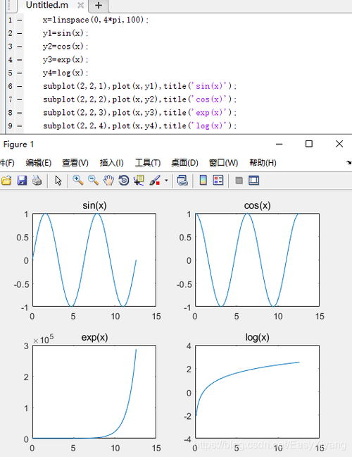Select the Edit Plot arrow tool
This screenshot has height=457, width=352.
coord(58,181)
